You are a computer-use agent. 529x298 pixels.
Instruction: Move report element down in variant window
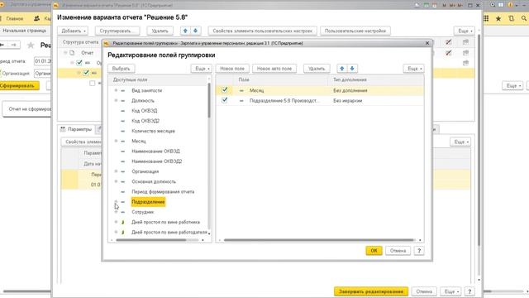[x=195, y=31]
